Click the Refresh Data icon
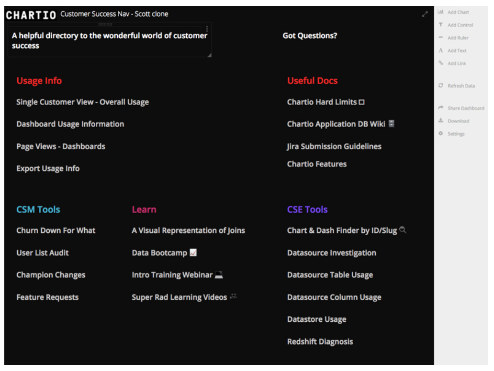 click(x=440, y=86)
